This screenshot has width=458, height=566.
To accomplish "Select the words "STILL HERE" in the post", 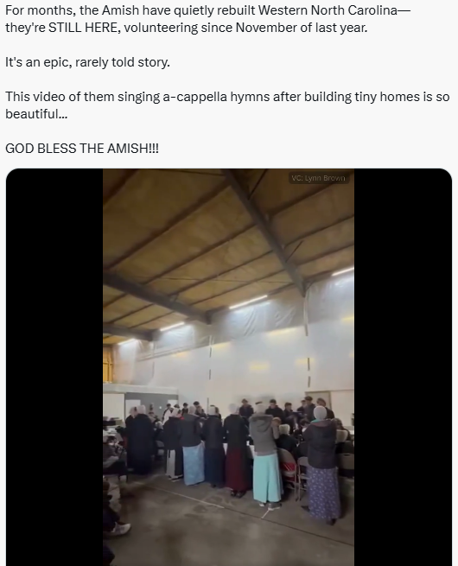I will click(85, 28).
